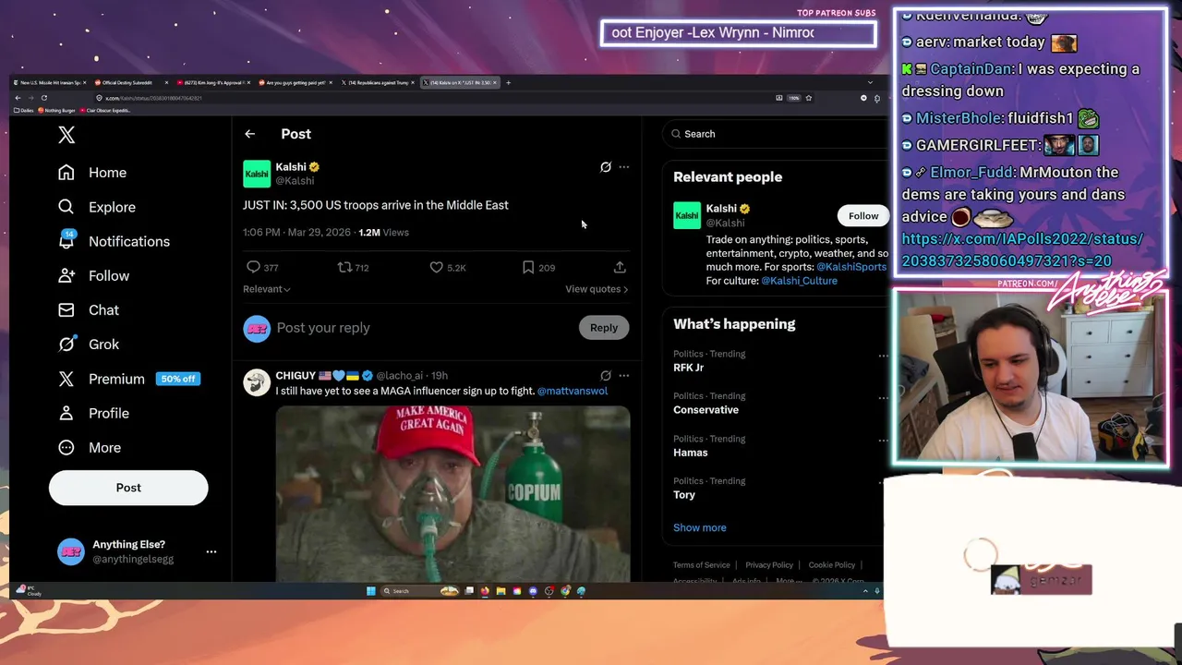The height and width of the screenshot is (665, 1182).
Task: Open more options on CHIGUY's reply
Action: (x=624, y=376)
